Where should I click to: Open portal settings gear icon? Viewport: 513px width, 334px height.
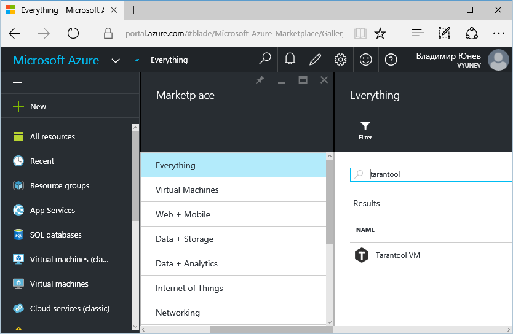pyautogui.click(x=340, y=60)
